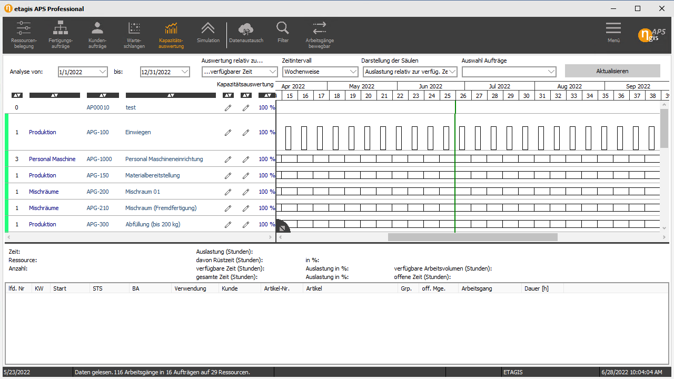Viewport: 674px width, 379px height.
Task: Click the Arbeitsgang column header
Action: [x=490, y=288]
